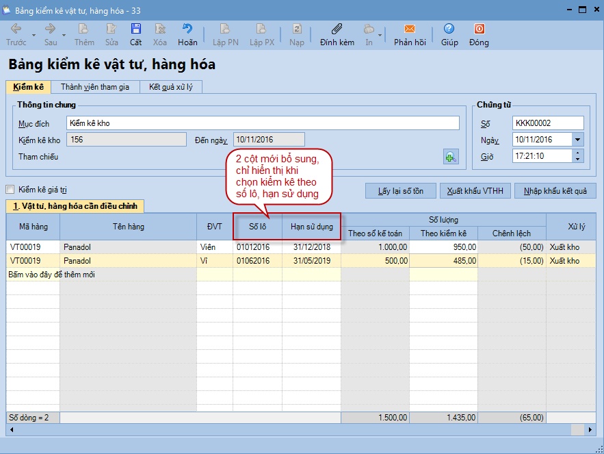
Task: Expand the Sau navigation dropdown arrow
Action: pyautogui.click(x=64, y=34)
